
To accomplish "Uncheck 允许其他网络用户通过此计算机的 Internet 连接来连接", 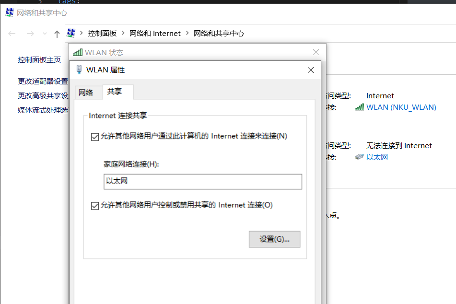I will click(x=94, y=137).
